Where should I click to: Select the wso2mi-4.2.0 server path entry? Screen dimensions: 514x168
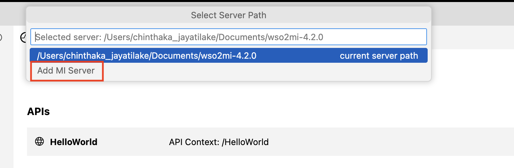coord(147,56)
